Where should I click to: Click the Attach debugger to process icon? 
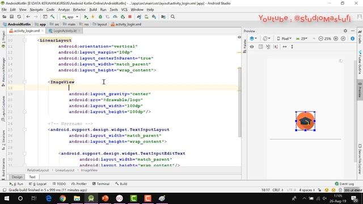(x=123, y=16)
